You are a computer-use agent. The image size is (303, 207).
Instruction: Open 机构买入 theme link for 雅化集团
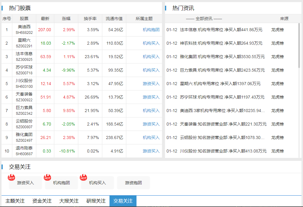coord(151,138)
